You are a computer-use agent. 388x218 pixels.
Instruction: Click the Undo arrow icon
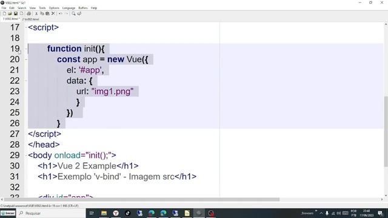pyautogui.click(x=61, y=13)
